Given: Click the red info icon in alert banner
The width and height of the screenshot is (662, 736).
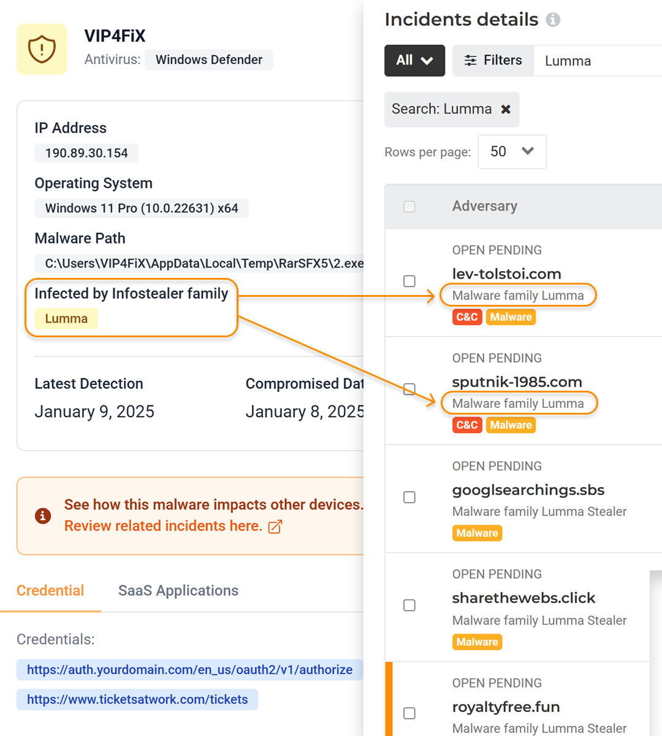Looking at the screenshot, I should 42,516.
